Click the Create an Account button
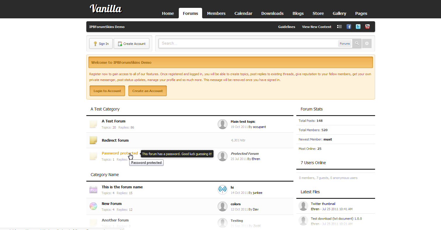 148,91
